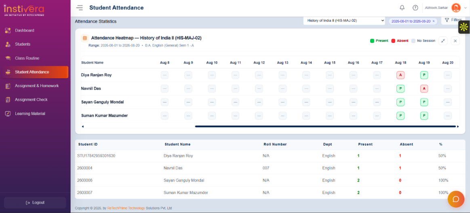Click the red Absent legend swatch
470x213 pixels.
tap(393, 41)
